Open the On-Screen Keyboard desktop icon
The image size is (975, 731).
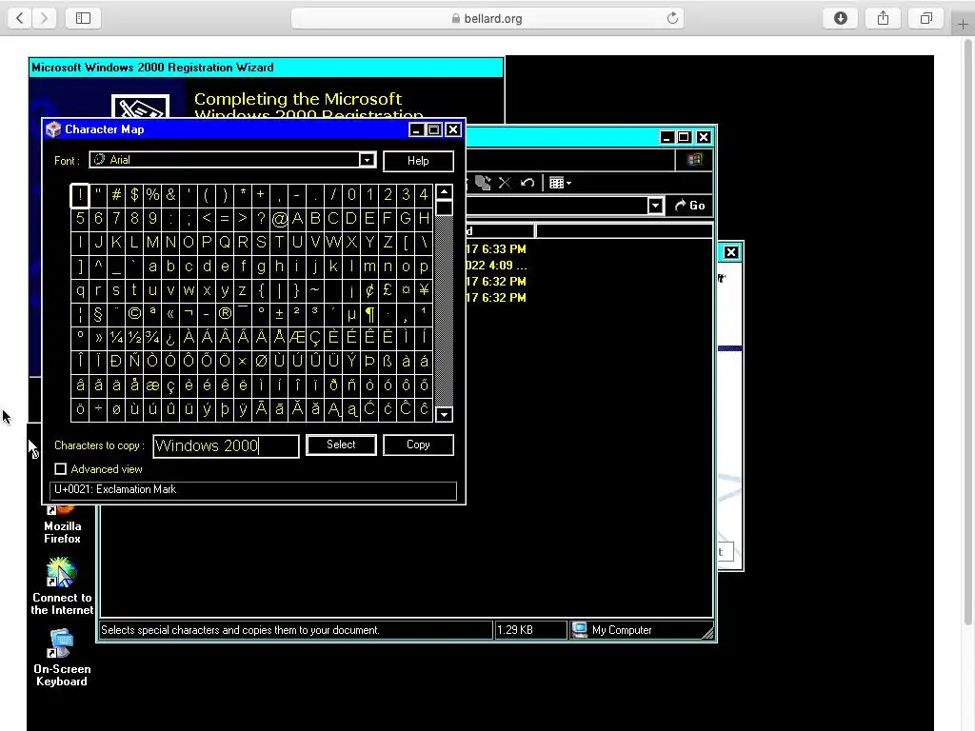pyautogui.click(x=62, y=658)
